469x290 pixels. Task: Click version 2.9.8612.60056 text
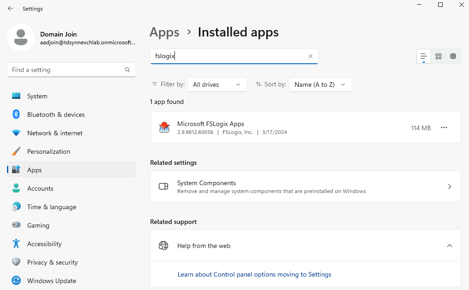[x=195, y=132]
